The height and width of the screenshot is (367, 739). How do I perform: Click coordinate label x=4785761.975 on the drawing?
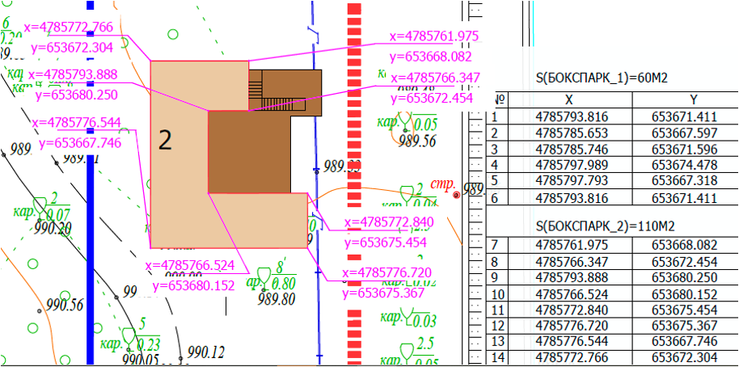434,36
